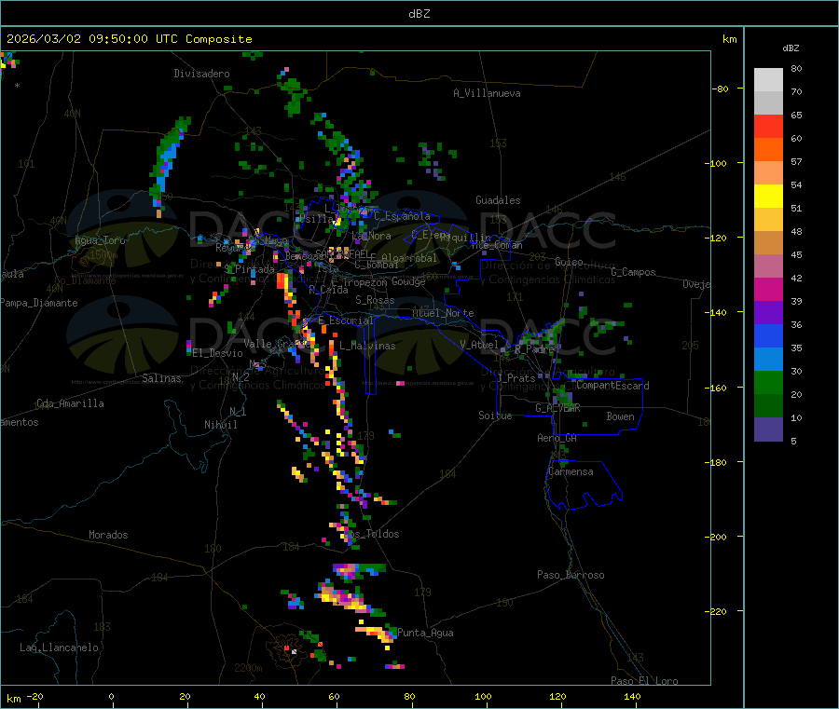Click the white 80 dBZ legend swatch
The height and width of the screenshot is (709, 839).
click(x=768, y=80)
